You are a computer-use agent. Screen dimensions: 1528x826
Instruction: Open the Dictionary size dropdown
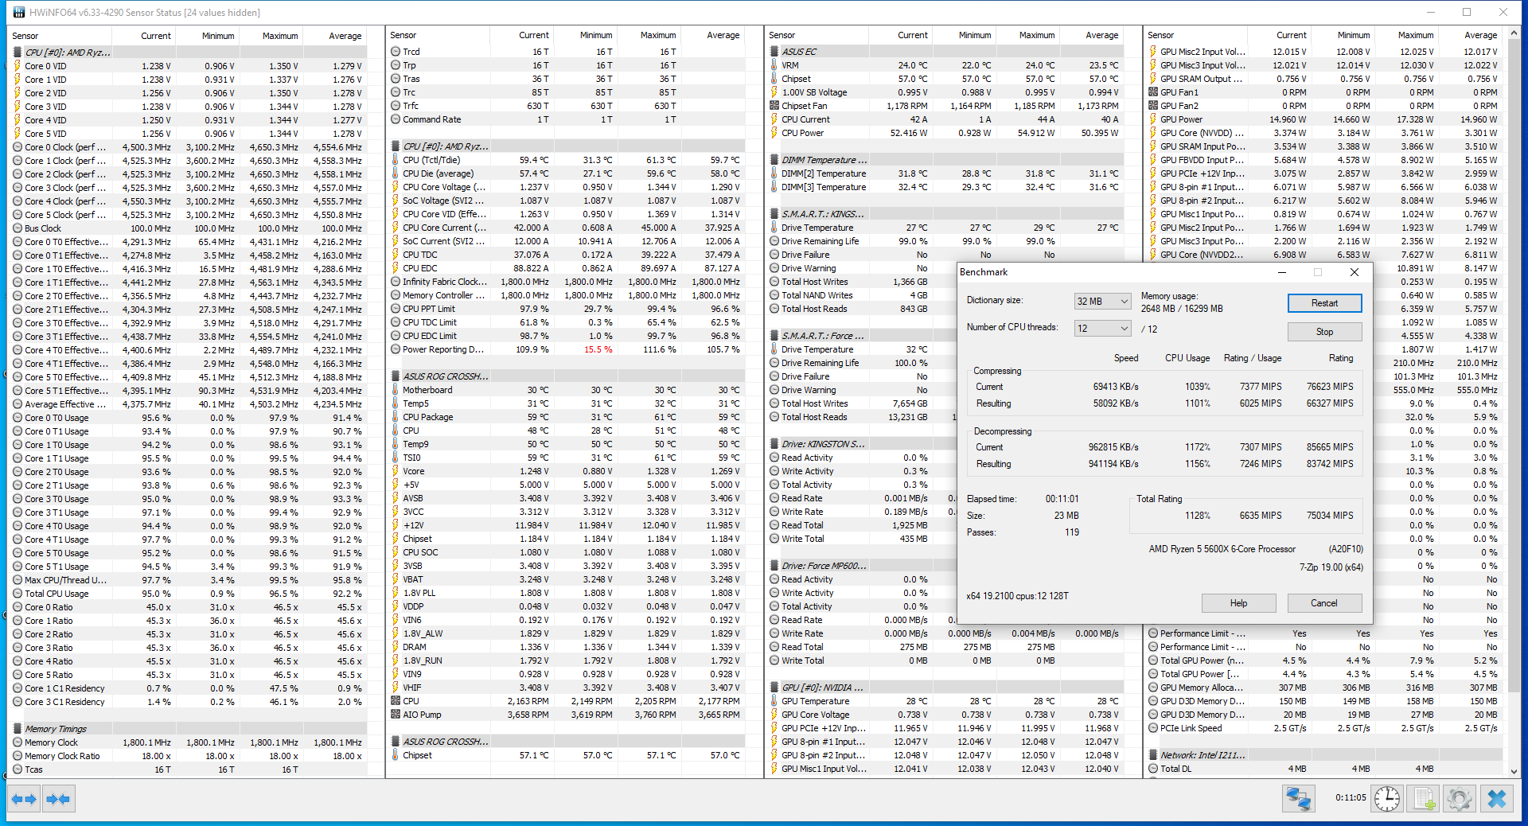tap(1102, 301)
